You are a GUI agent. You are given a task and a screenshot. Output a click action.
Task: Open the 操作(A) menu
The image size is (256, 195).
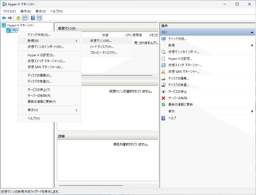[26, 11]
